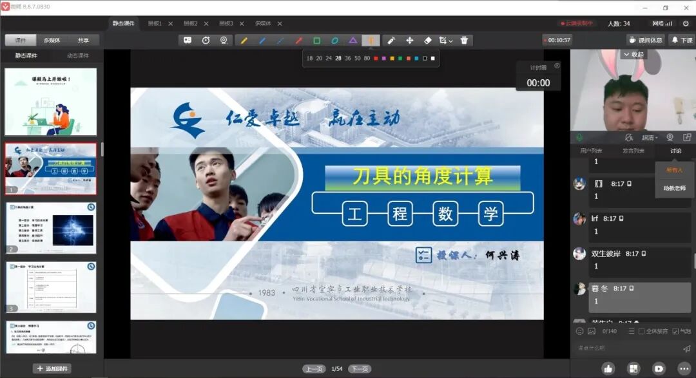Click the camera icon under teacher video
This screenshot has width=696, height=378.
[x=670, y=138]
